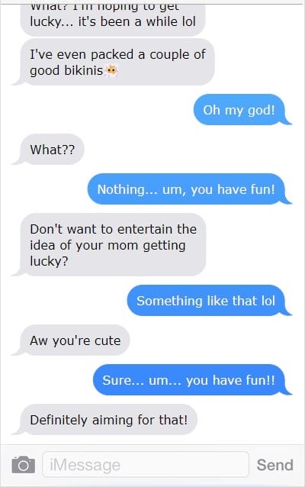Image resolution: width=305 pixels, height=487 pixels.
Task: Tap the Send button
Action: tap(274, 465)
